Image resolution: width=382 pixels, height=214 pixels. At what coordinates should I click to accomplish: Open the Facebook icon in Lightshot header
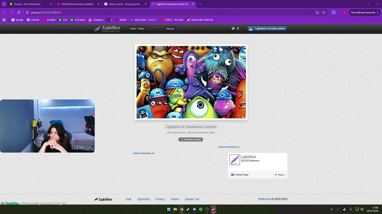(238, 29)
